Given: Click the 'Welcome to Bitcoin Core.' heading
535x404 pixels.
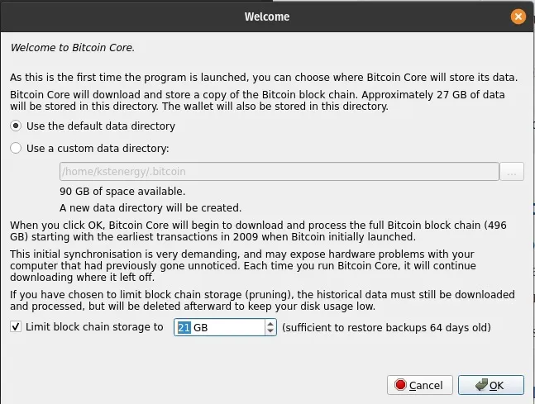Looking at the screenshot, I should coord(72,47).
